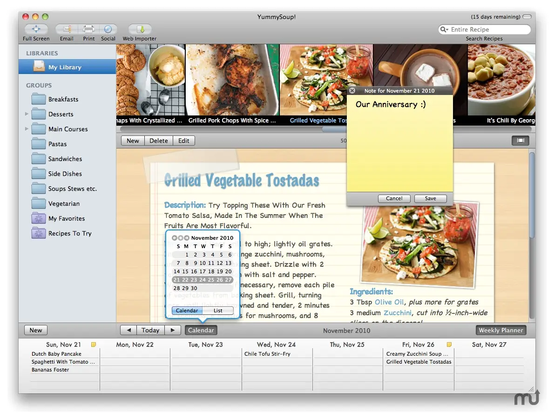Click the mini calendar center diamond button

pos(181,238)
